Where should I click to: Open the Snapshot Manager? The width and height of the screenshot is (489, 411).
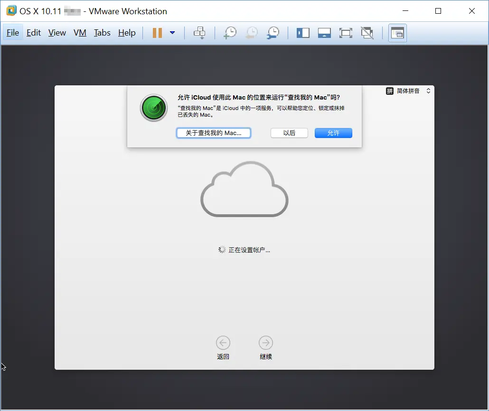(x=273, y=33)
